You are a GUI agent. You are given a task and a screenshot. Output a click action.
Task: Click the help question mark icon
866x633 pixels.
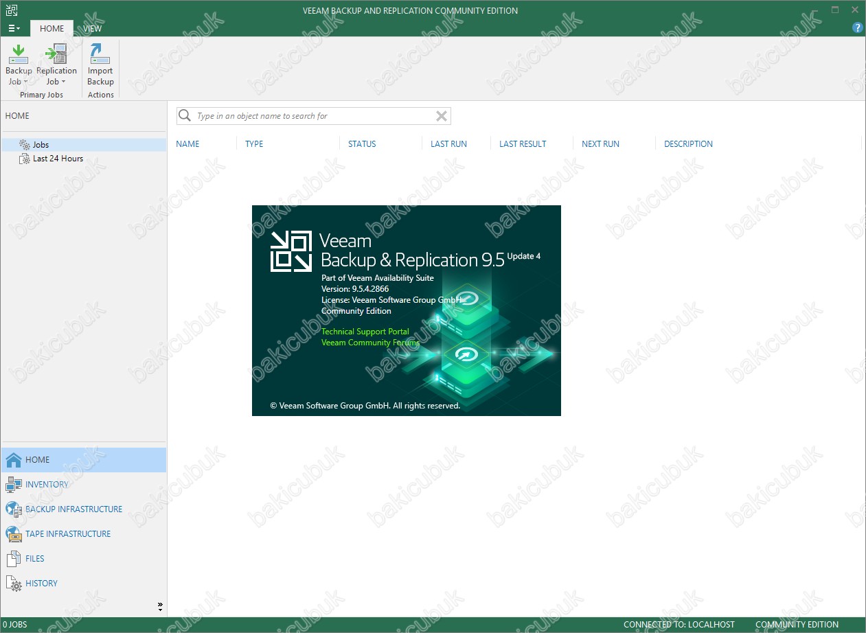tap(857, 28)
